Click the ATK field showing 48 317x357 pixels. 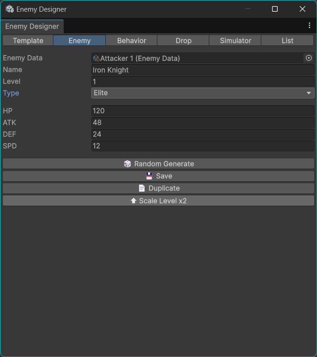click(203, 122)
